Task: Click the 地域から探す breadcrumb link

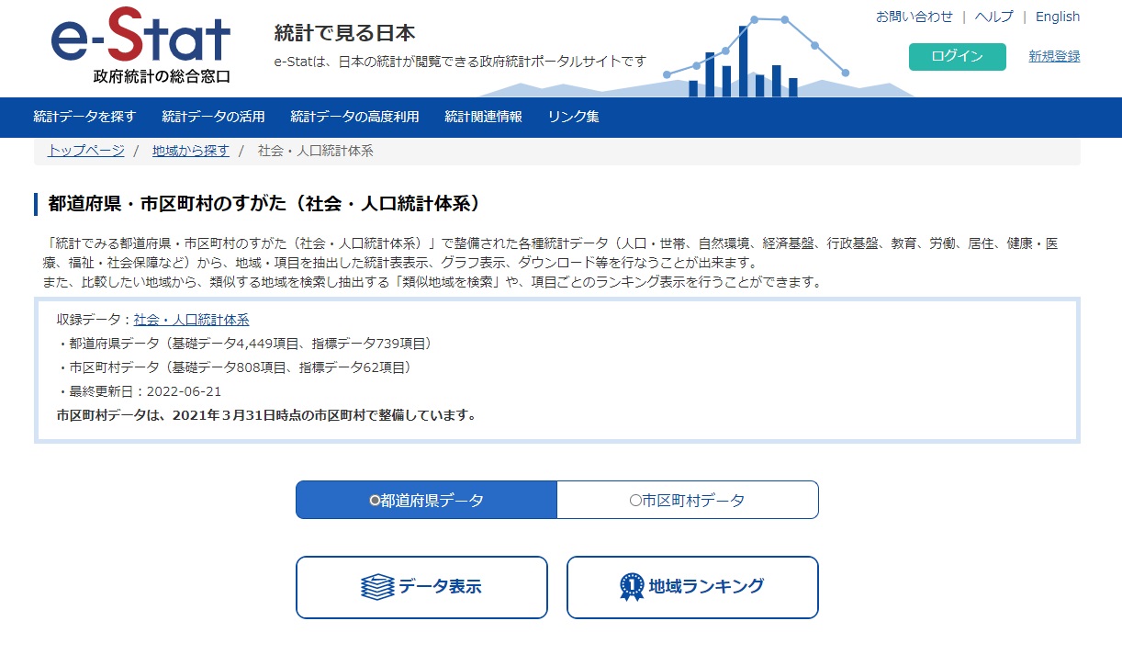Action: pyautogui.click(x=189, y=152)
